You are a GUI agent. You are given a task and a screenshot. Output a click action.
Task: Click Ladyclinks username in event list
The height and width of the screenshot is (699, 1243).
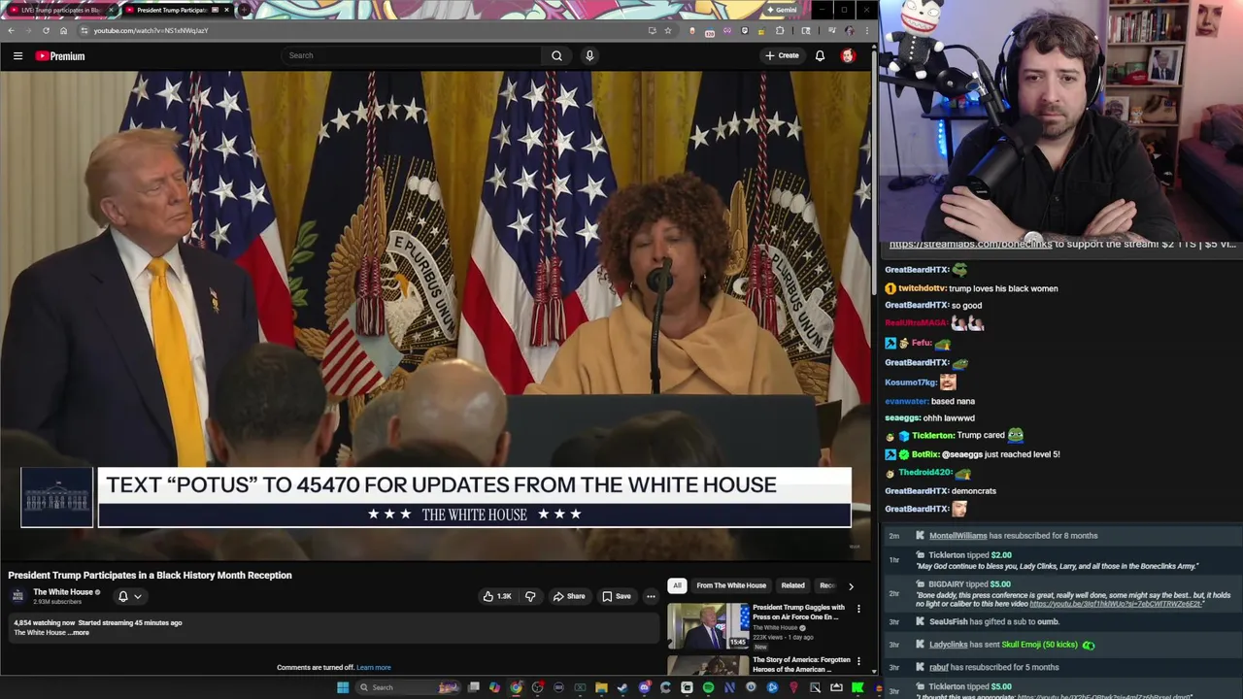pyautogui.click(x=949, y=645)
